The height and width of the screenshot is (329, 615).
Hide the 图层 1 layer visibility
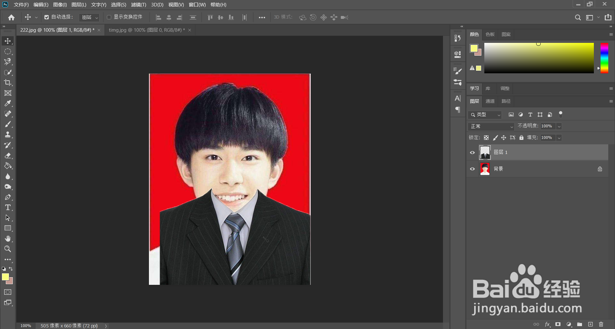(472, 152)
